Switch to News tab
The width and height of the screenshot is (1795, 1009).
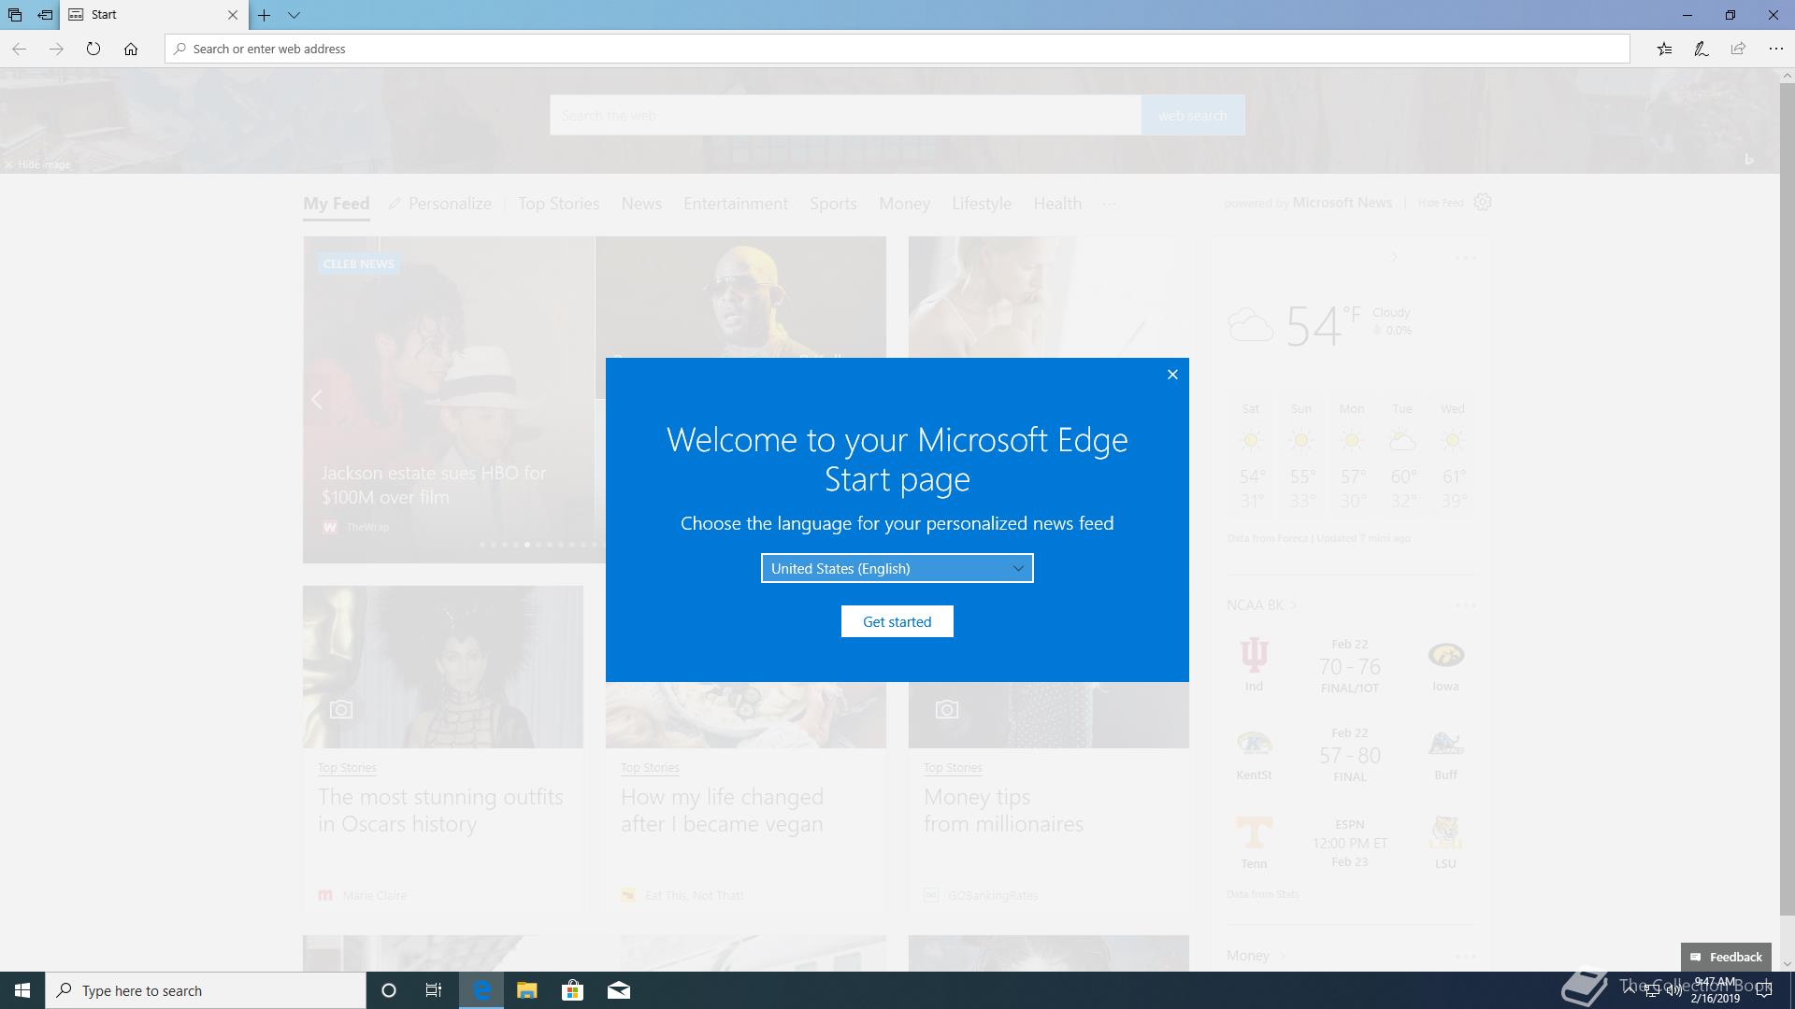[641, 204]
